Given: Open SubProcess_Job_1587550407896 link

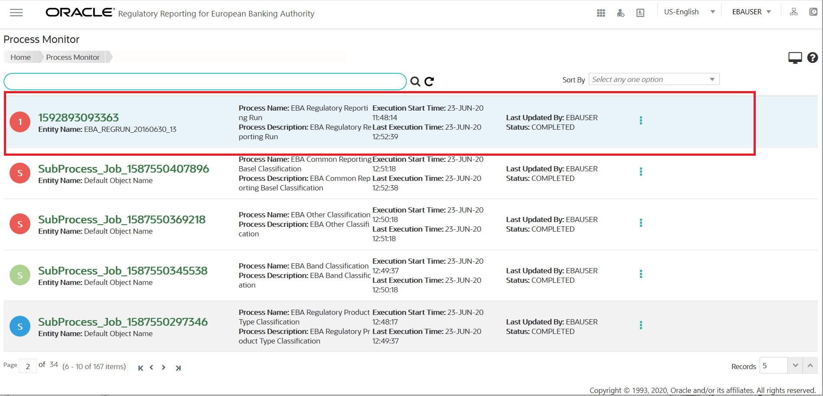Looking at the screenshot, I should (124, 169).
